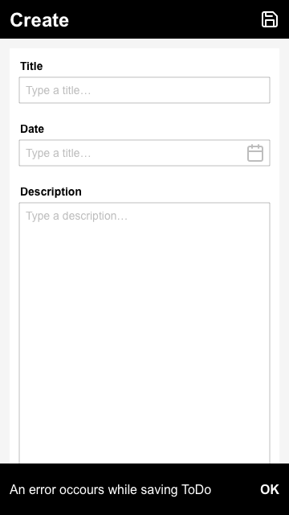289x515 pixels.
Task: Save the ToDo with the floppy disk icon
Action: (270, 19)
